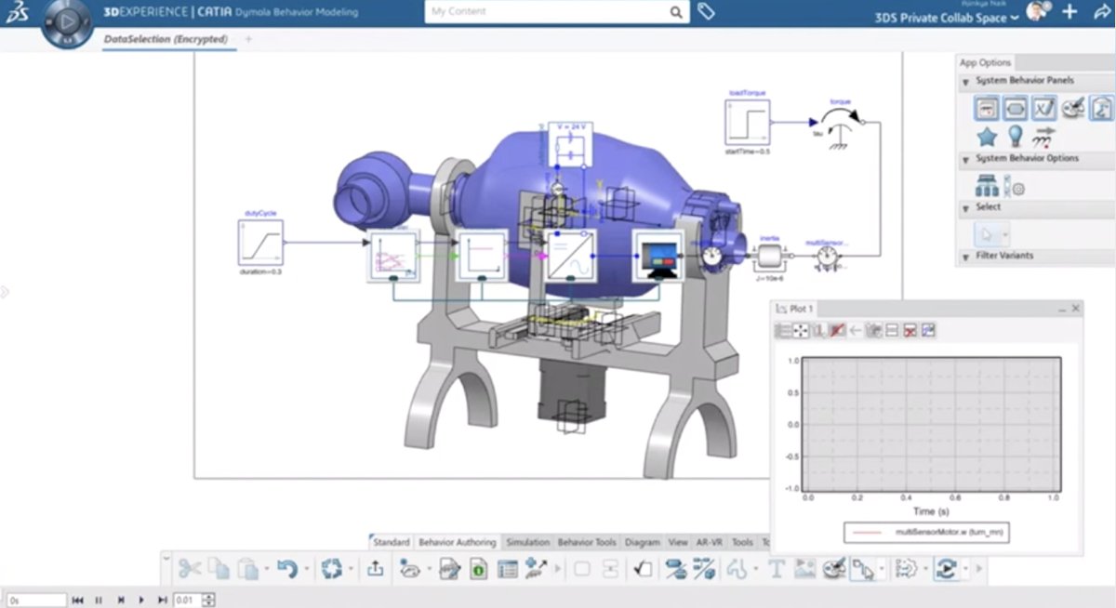
Task: Open the Paste options dropdown arrow
Action: [267, 569]
